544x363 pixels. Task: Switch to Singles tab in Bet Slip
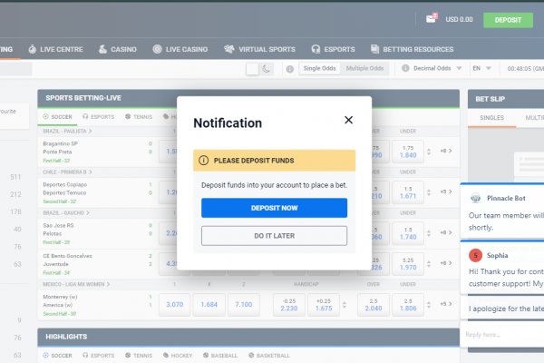point(491,117)
